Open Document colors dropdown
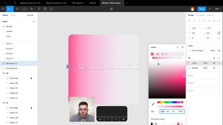Image resolution: width=223 pixels, height=125 pixels. (x=159, y=119)
